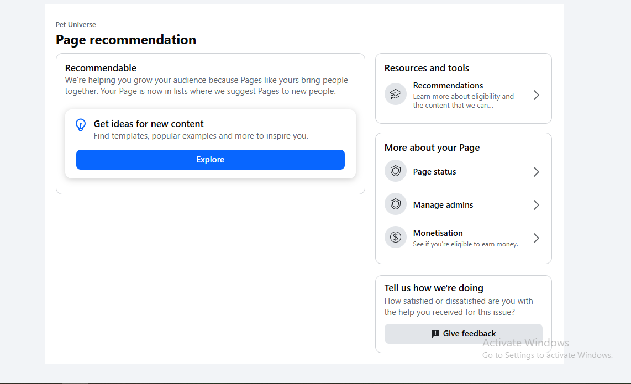Click the "Learn more about eligibility" description

click(x=463, y=101)
